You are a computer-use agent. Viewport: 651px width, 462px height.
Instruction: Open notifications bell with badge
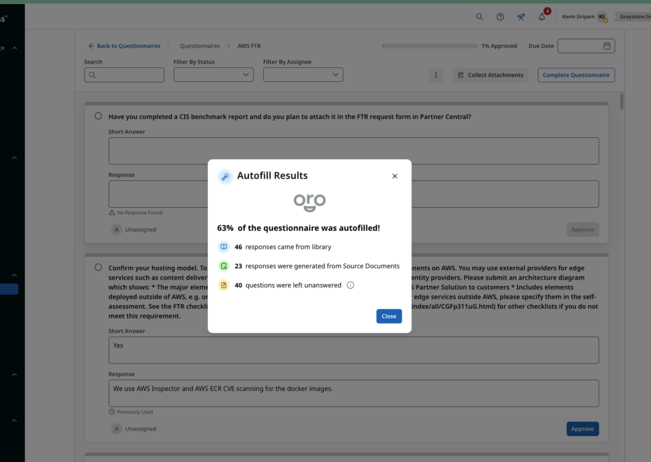pyautogui.click(x=542, y=17)
